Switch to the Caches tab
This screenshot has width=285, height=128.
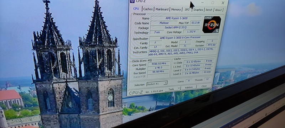pos(148,9)
